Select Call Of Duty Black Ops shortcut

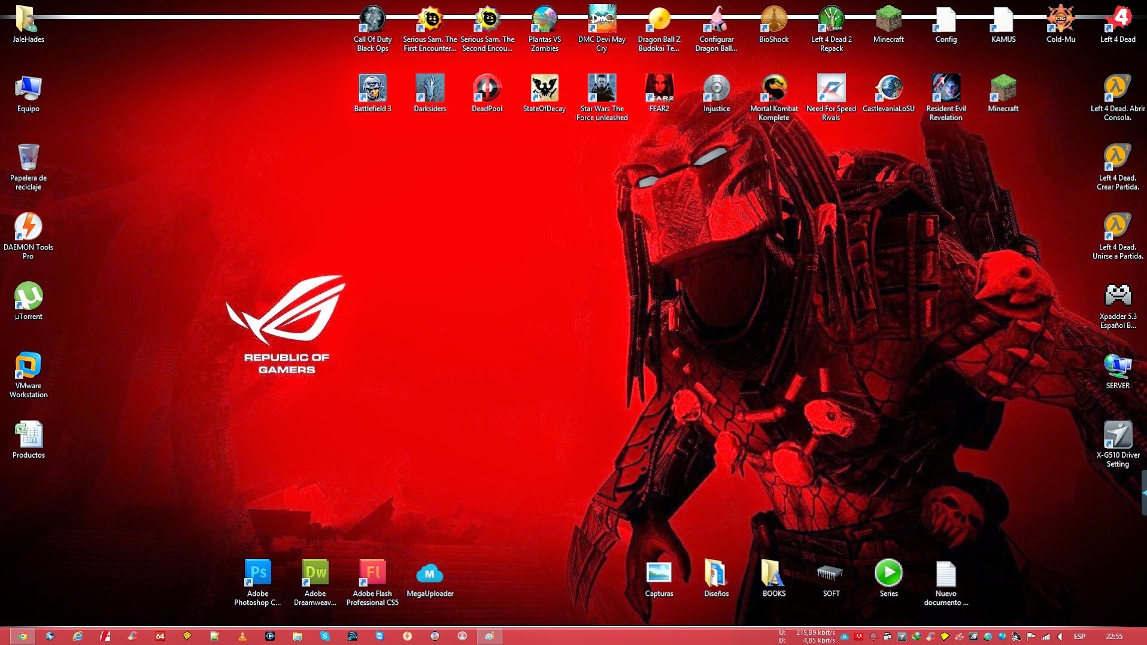coord(372,28)
